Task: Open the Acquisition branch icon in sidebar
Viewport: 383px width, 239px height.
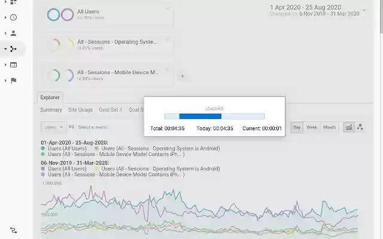Action: pyautogui.click(x=13, y=49)
